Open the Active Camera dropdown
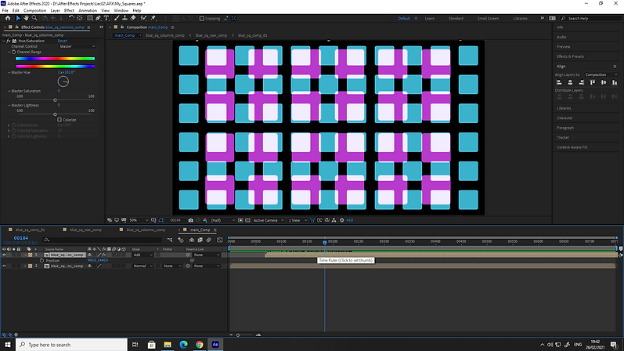 (269, 220)
